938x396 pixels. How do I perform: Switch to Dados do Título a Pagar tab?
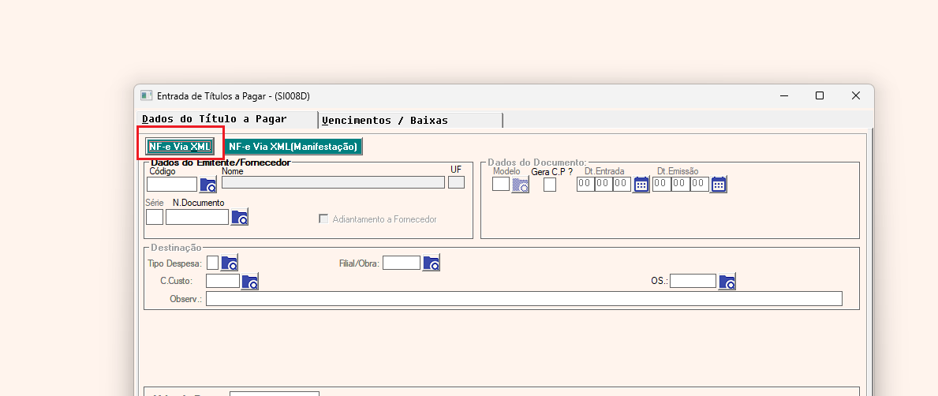coord(227,120)
